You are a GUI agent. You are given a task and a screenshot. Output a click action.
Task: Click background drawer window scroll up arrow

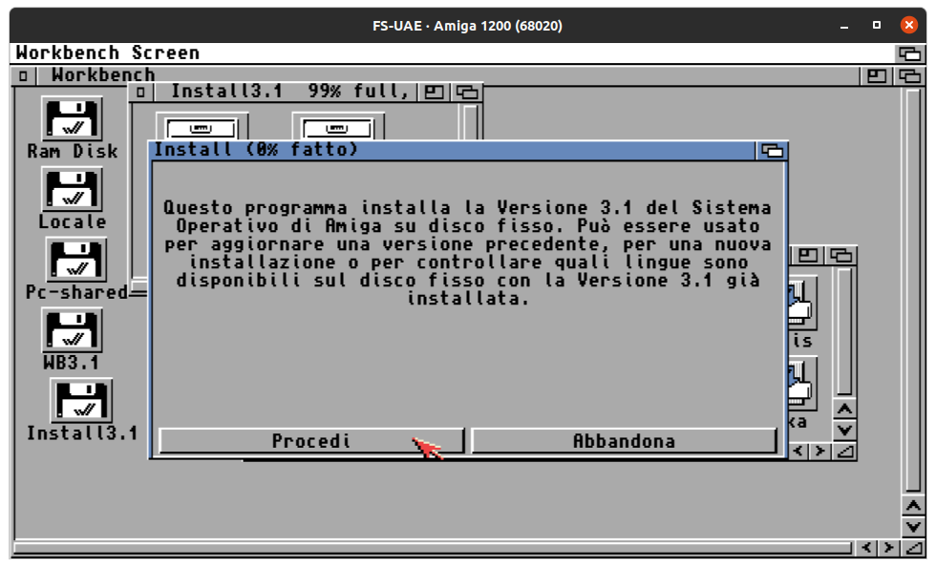pos(844,410)
